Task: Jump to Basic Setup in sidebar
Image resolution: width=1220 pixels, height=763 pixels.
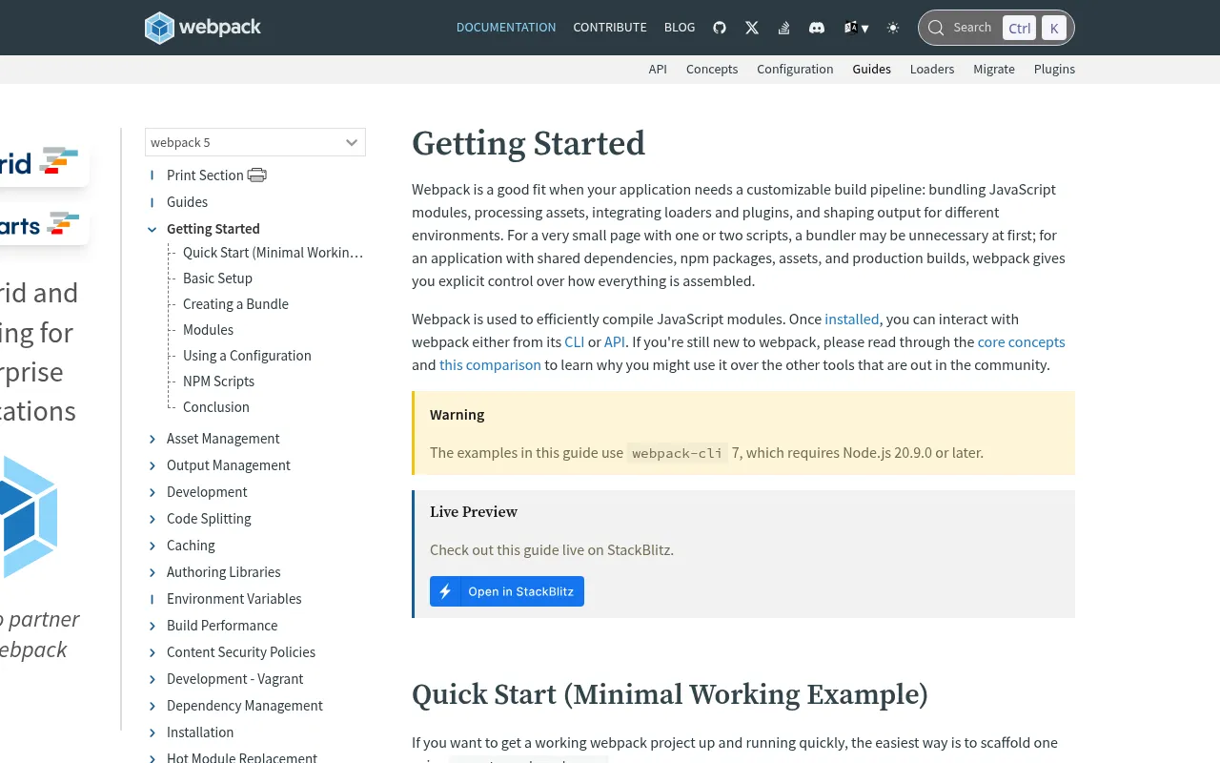Action: coord(217,278)
